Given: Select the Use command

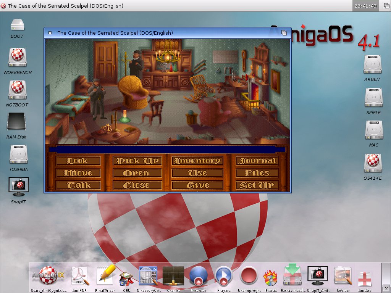Looking at the screenshot, I should 197,173.
